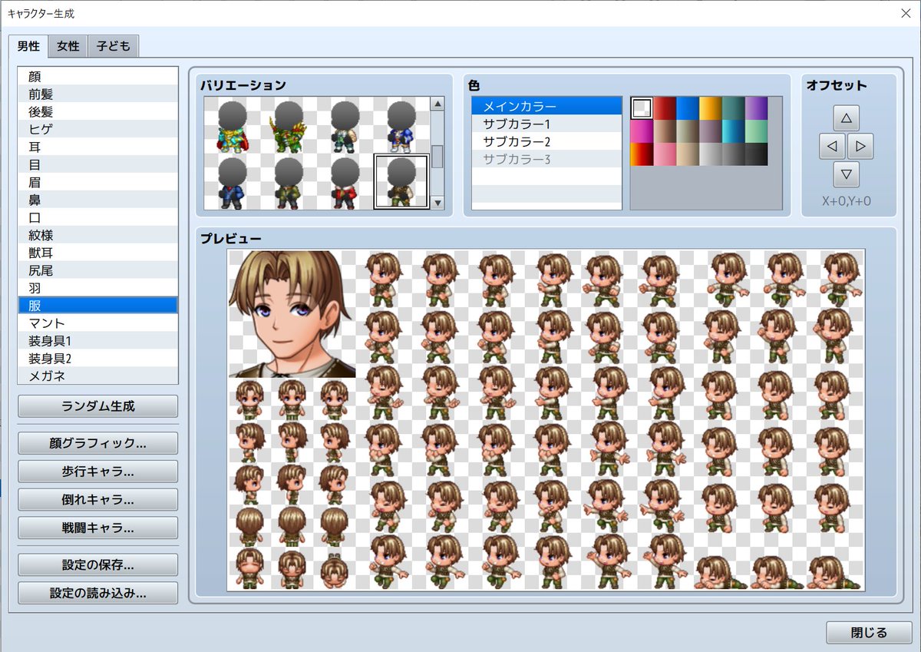Open 顔グラフィック... export
Viewport: 921px width, 652px height.
pyautogui.click(x=97, y=443)
